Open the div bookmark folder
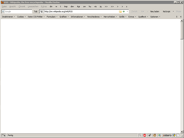This screenshot has width=184, height=138. 51,6
